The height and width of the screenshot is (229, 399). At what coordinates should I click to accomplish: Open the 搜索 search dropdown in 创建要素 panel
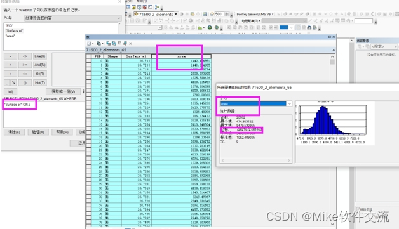click(x=396, y=46)
